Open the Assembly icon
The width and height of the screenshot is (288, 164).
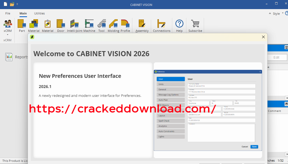[x=142, y=24]
